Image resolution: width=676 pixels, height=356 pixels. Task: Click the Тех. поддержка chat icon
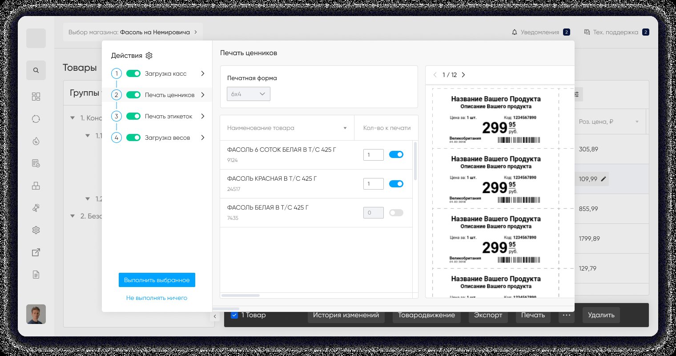point(587,32)
